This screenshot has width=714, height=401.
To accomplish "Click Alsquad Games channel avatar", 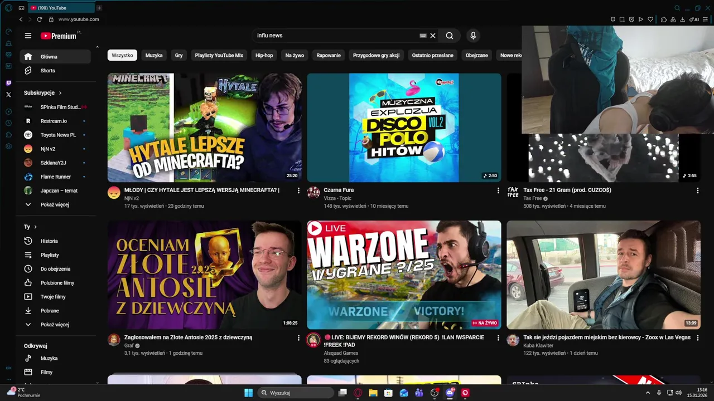I will 313,340.
